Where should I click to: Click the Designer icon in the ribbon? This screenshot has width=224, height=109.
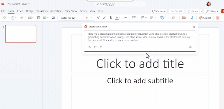click(184, 18)
